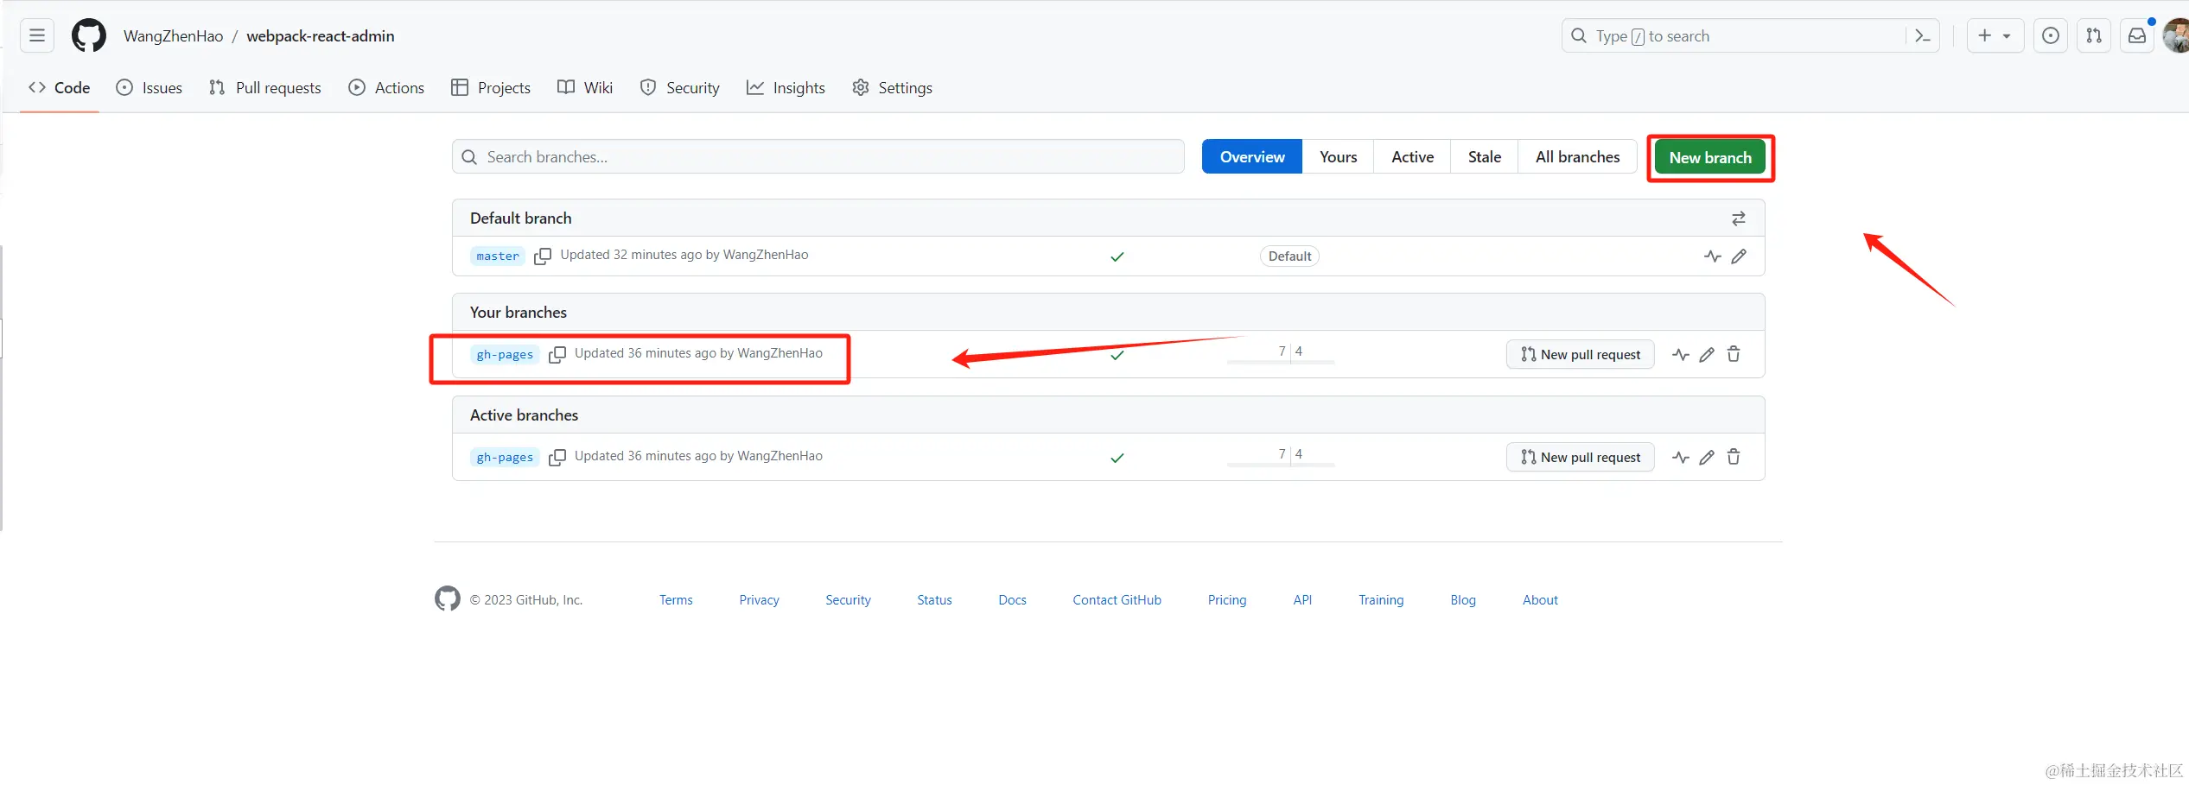2189x785 pixels.
Task: Delete gh-pages under Your branches
Action: click(x=1734, y=355)
